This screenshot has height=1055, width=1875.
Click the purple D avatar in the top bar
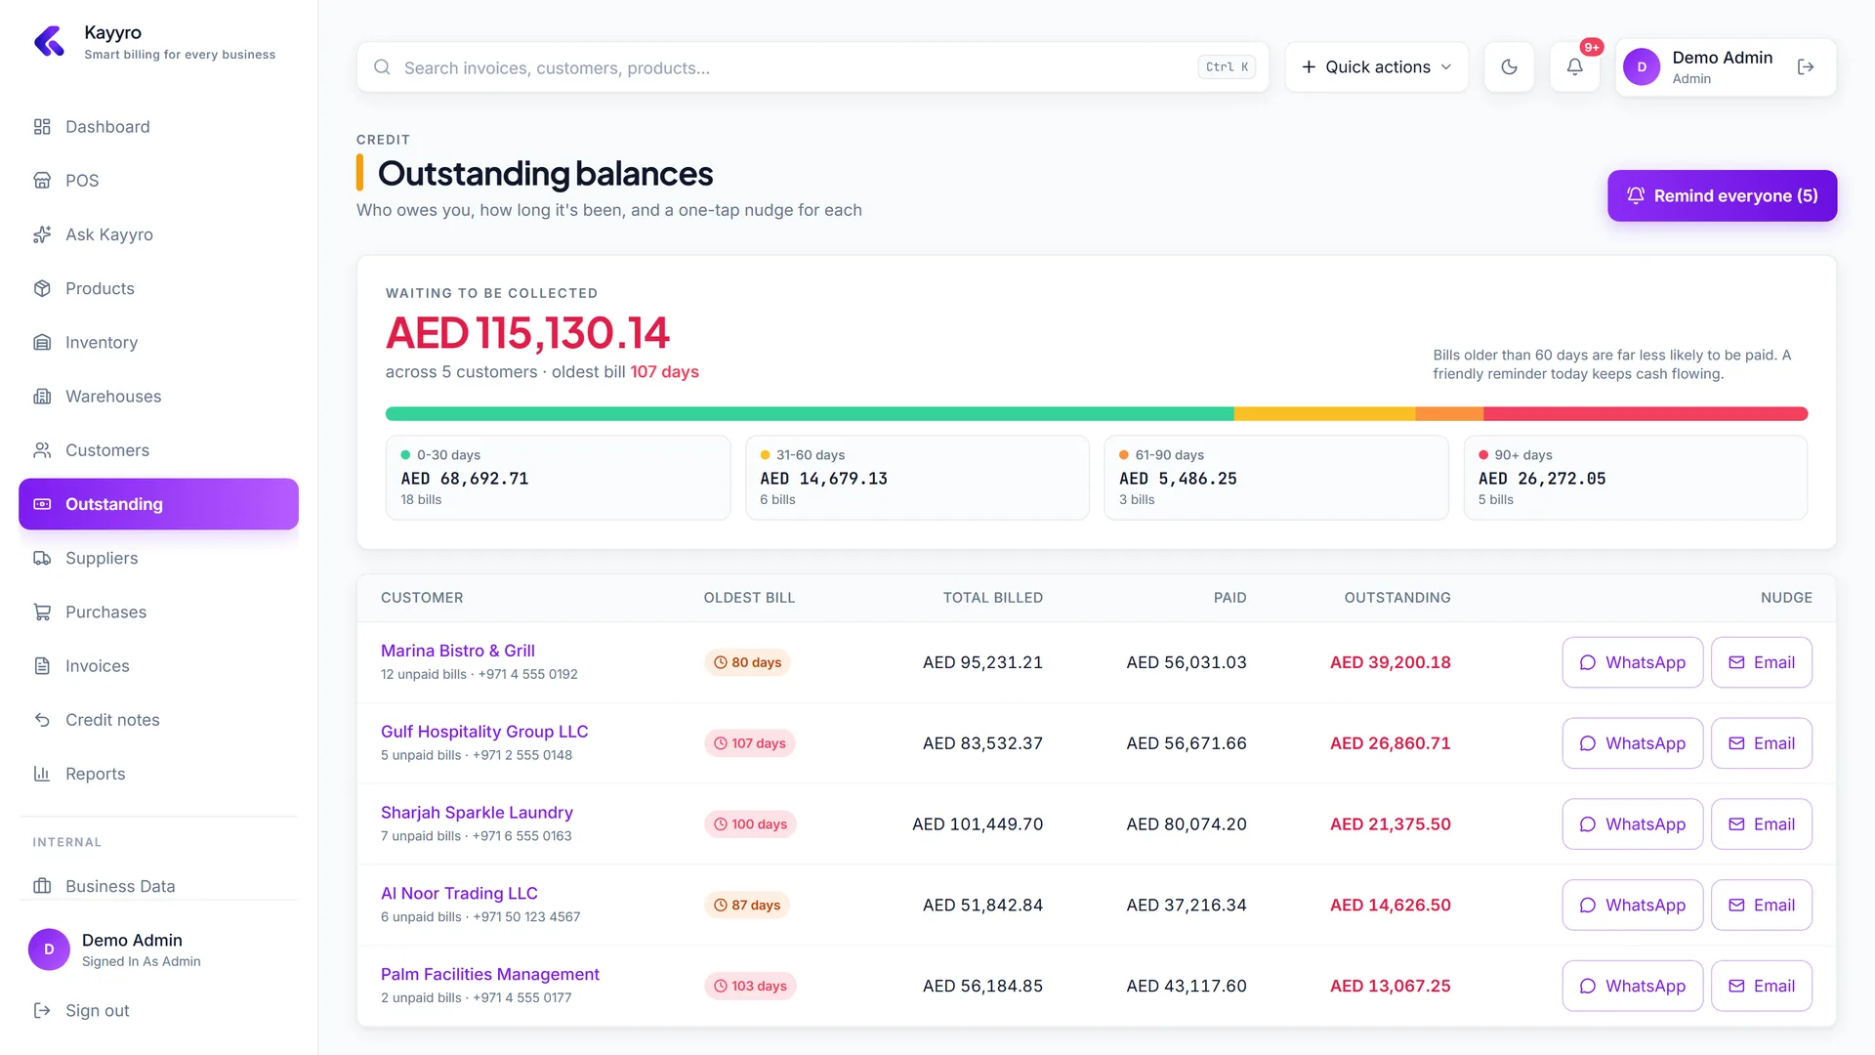pos(1642,67)
